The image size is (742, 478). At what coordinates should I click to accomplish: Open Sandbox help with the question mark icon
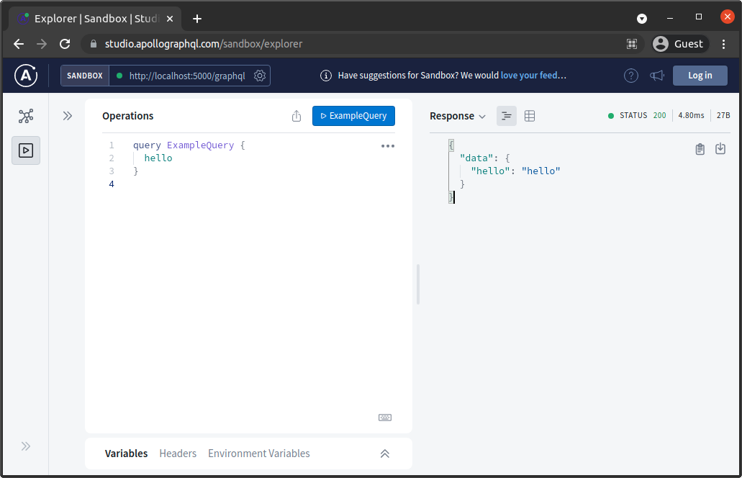[x=631, y=75]
